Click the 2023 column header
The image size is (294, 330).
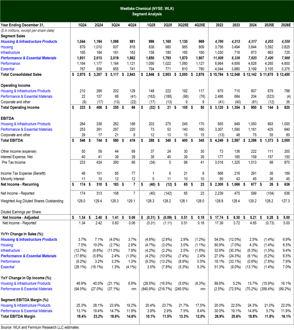[x=236, y=25]
